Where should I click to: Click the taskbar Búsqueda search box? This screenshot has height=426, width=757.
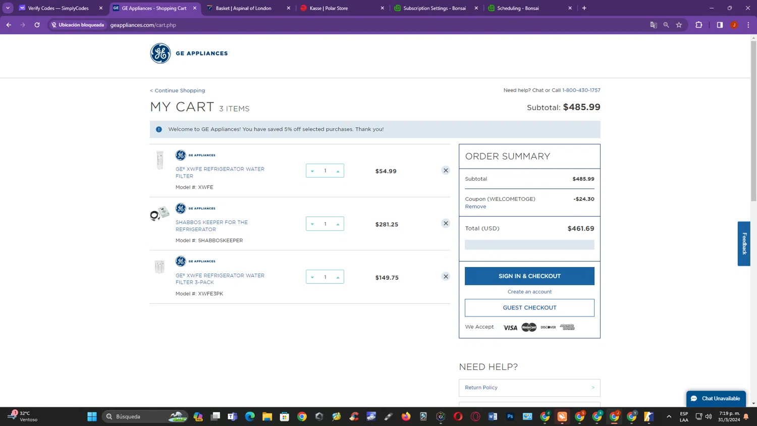pyautogui.click(x=145, y=416)
